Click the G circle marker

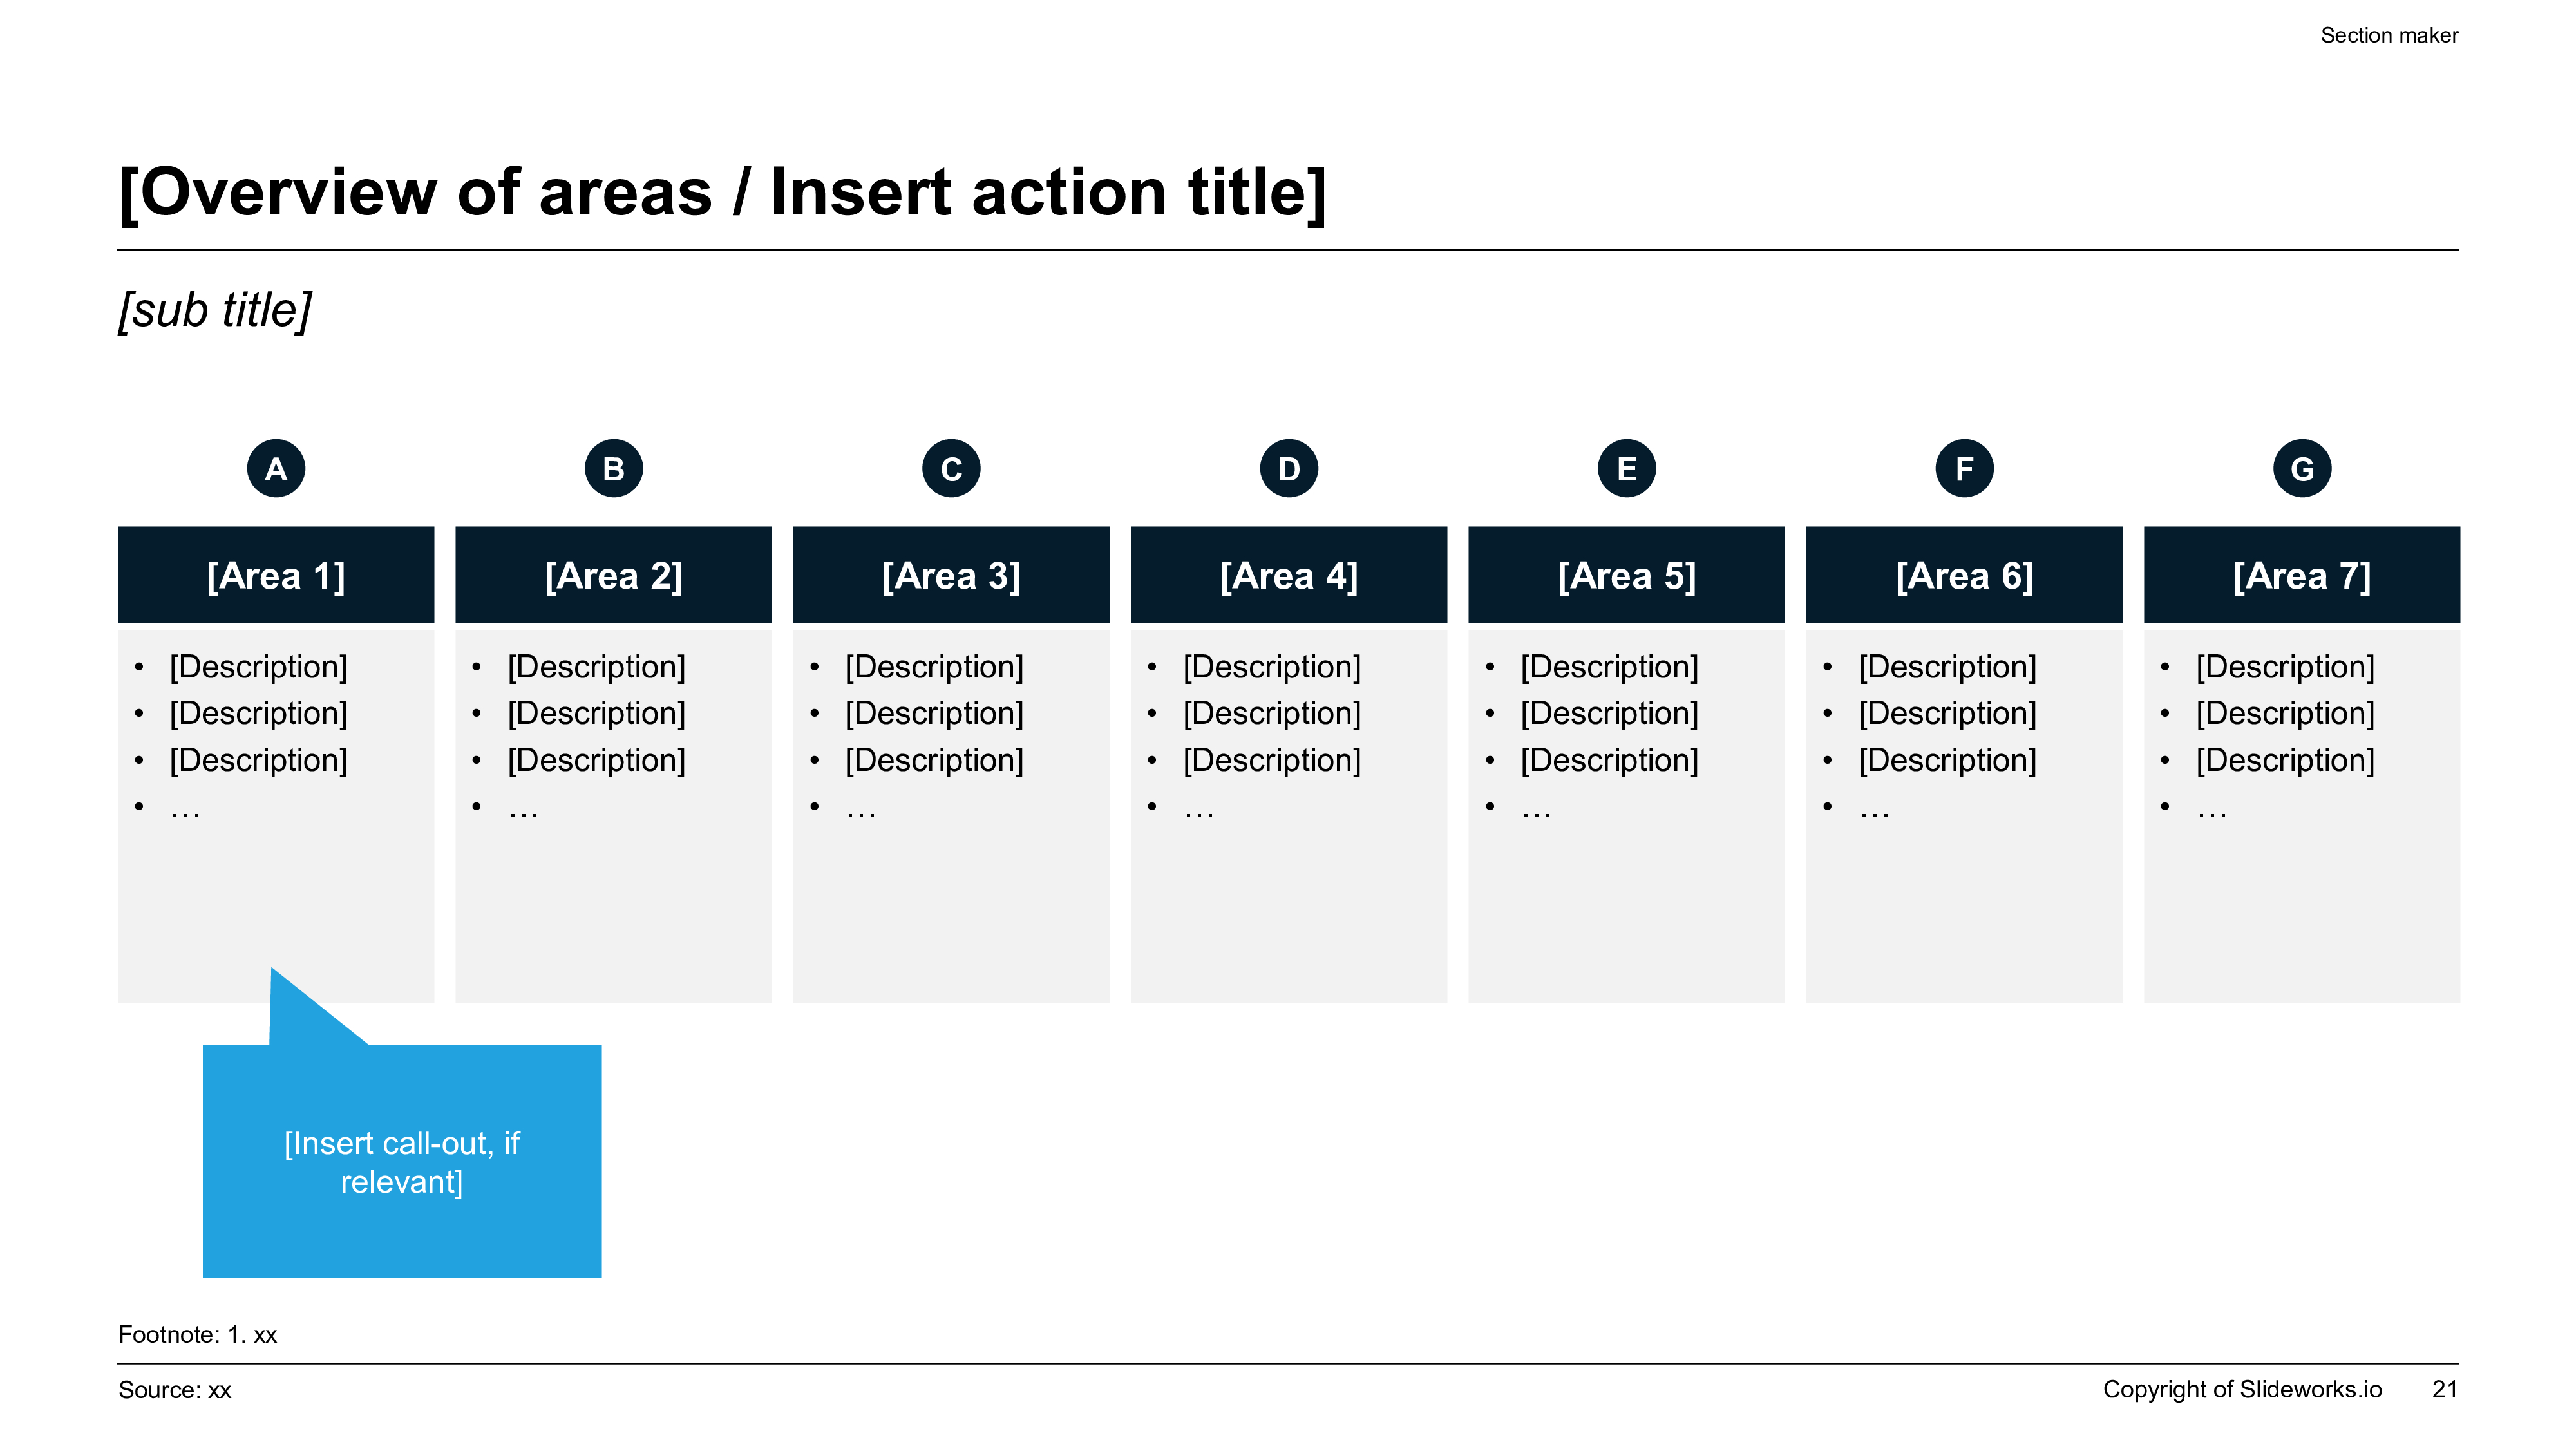pyautogui.click(x=2302, y=468)
